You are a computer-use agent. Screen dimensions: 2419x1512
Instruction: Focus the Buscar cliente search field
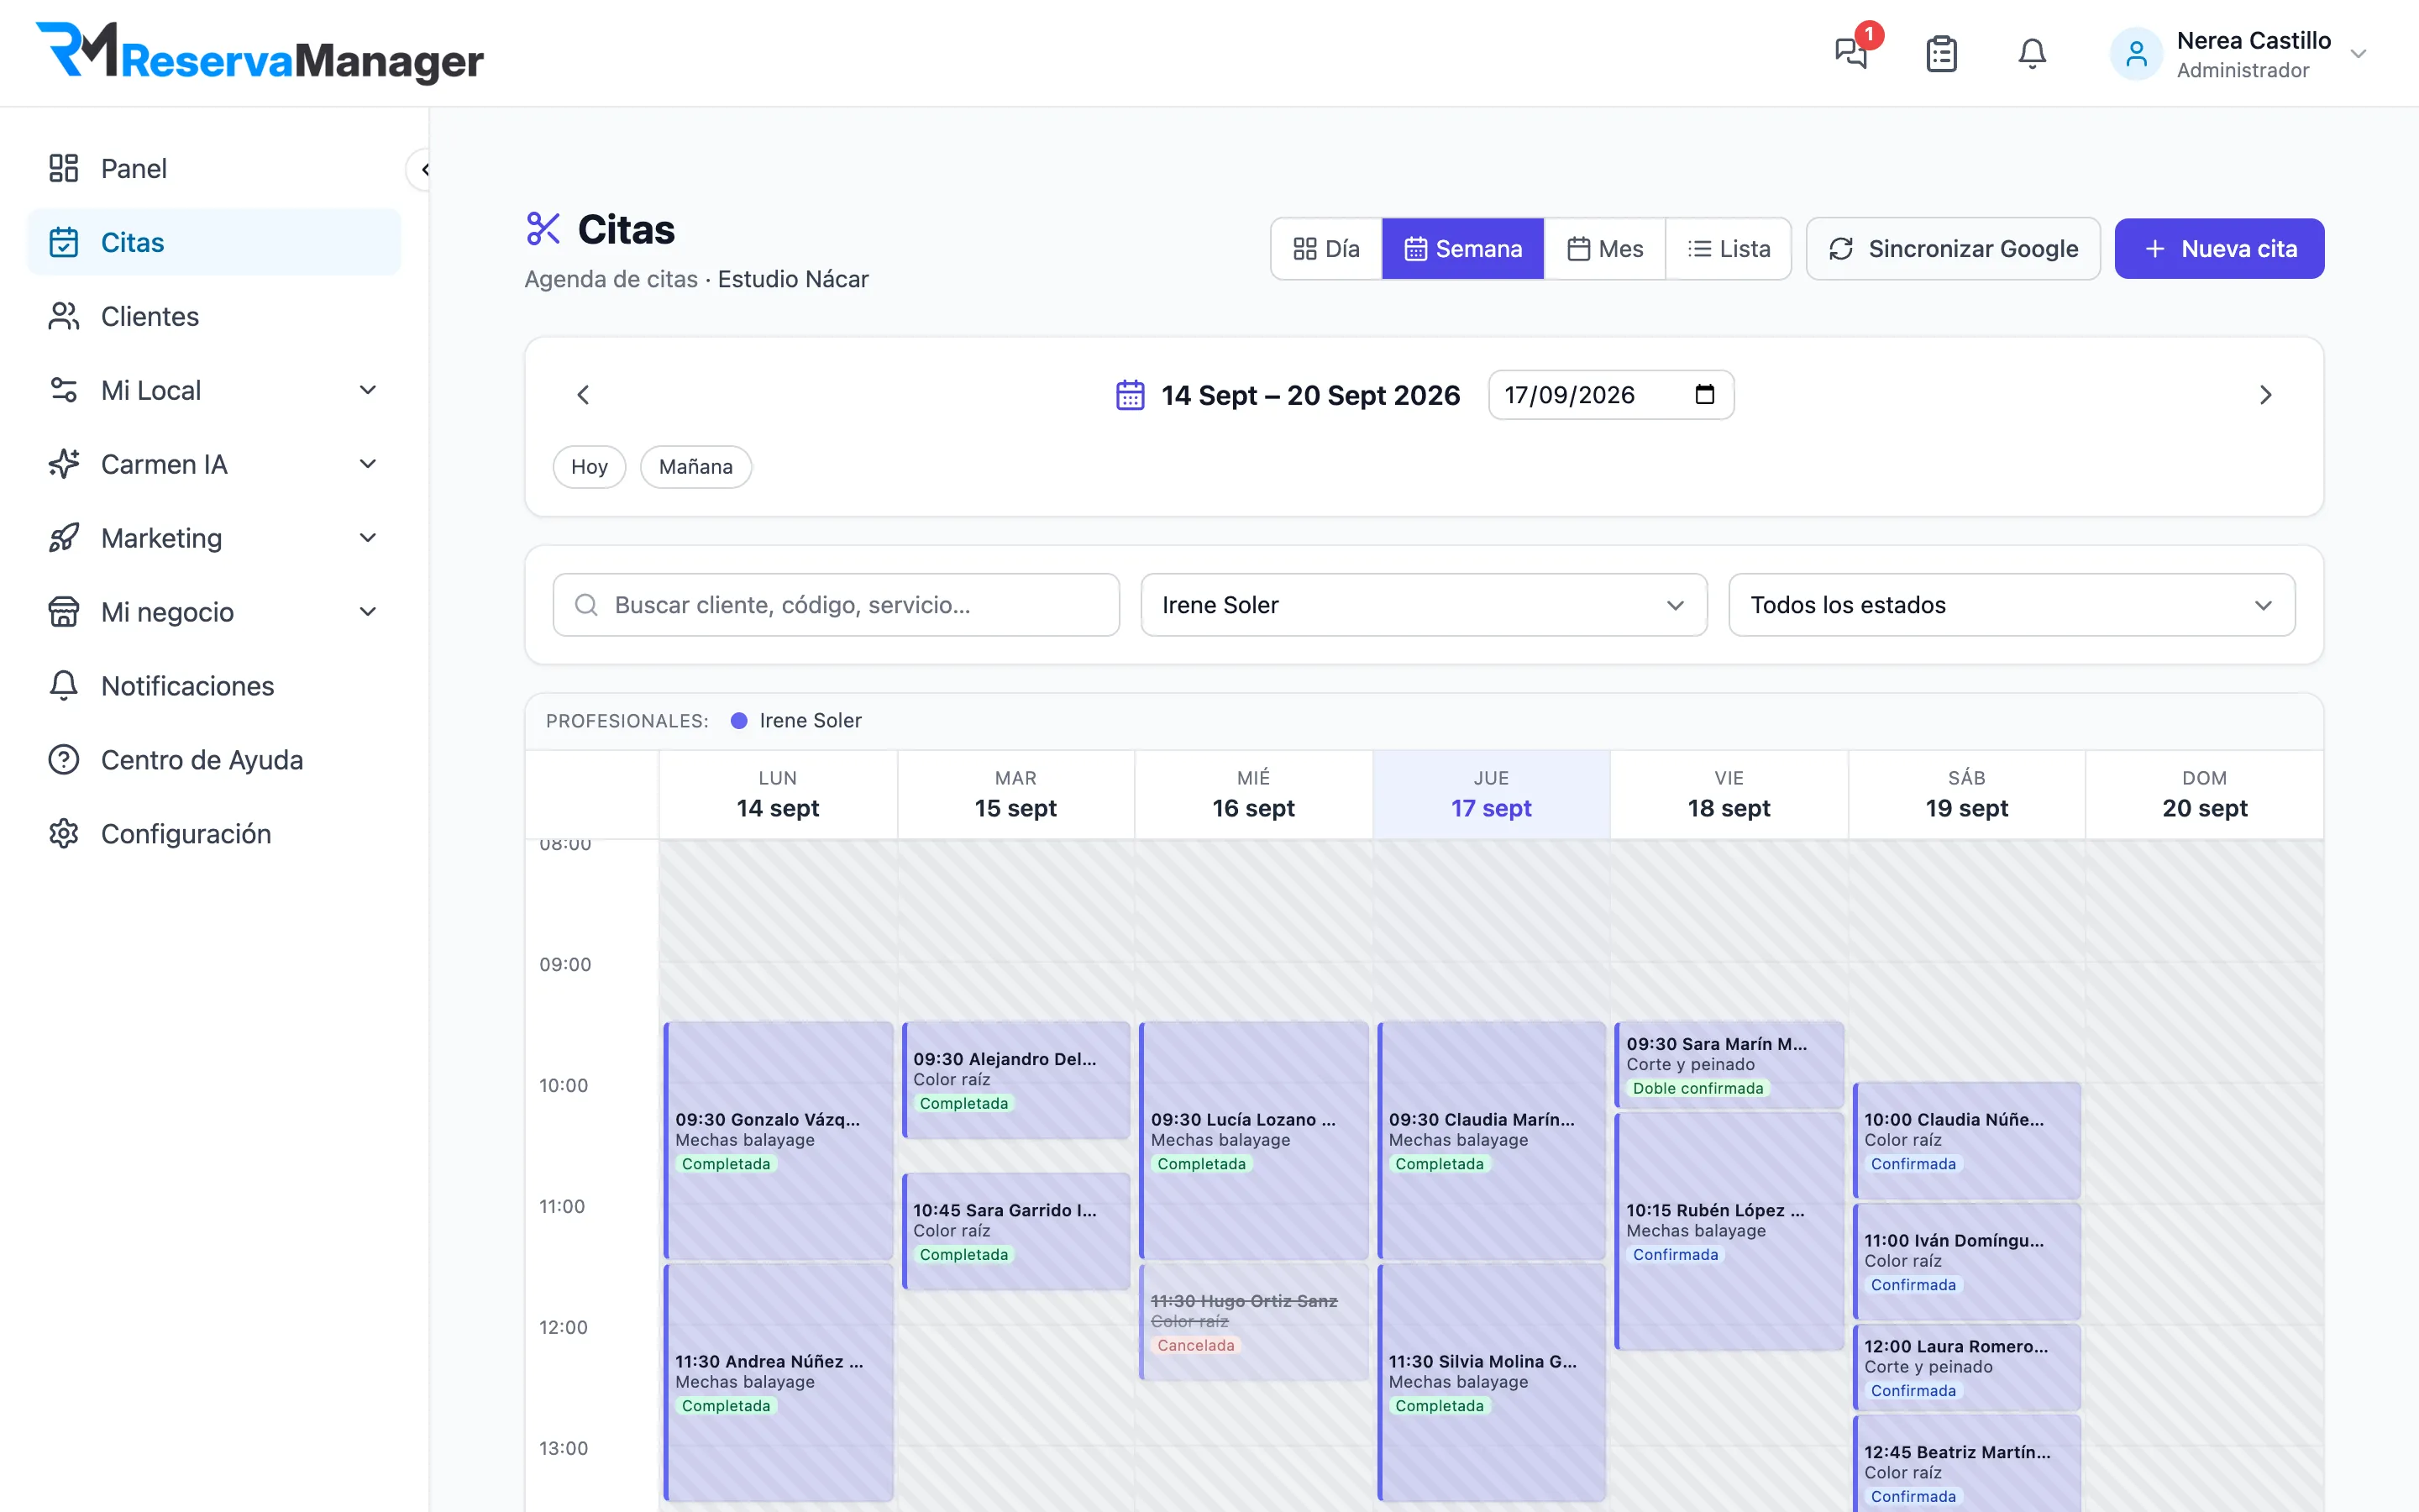(x=836, y=605)
